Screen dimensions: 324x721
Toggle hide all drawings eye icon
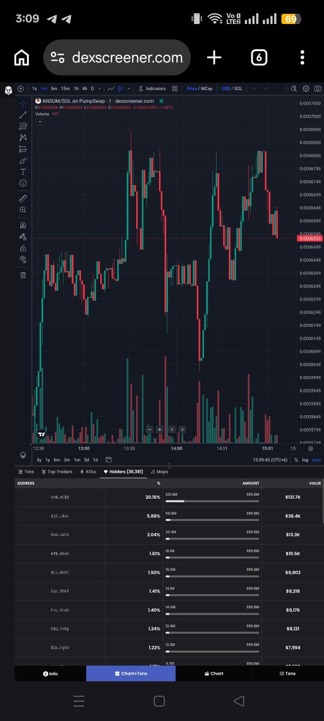click(x=23, y=260)
